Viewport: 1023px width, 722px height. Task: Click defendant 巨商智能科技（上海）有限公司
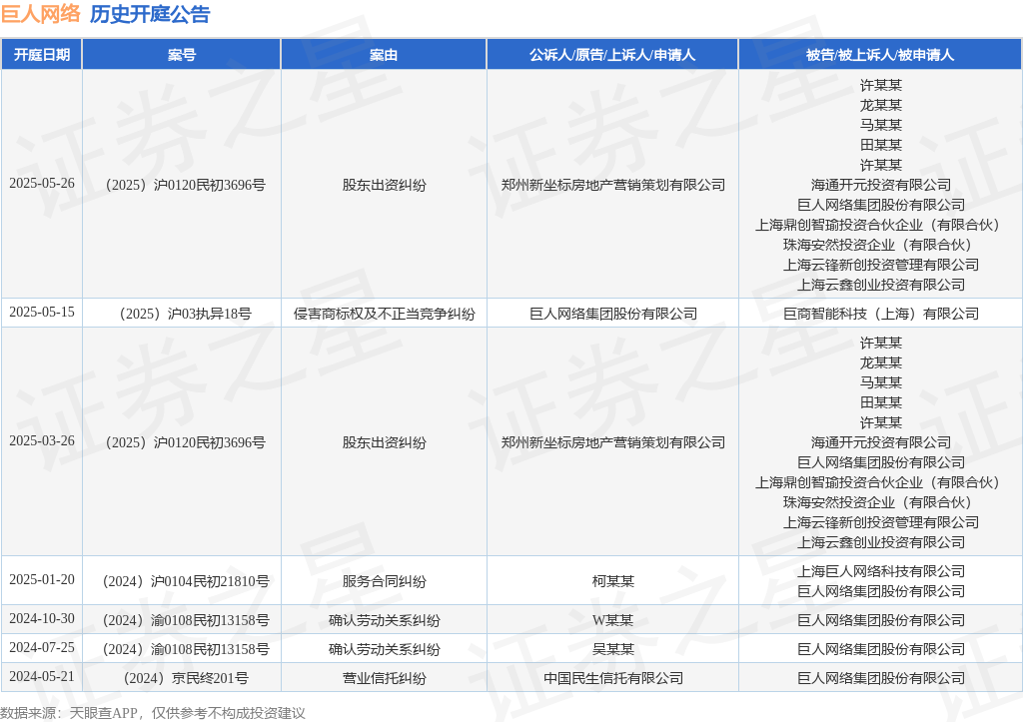(x=880, y=314)
